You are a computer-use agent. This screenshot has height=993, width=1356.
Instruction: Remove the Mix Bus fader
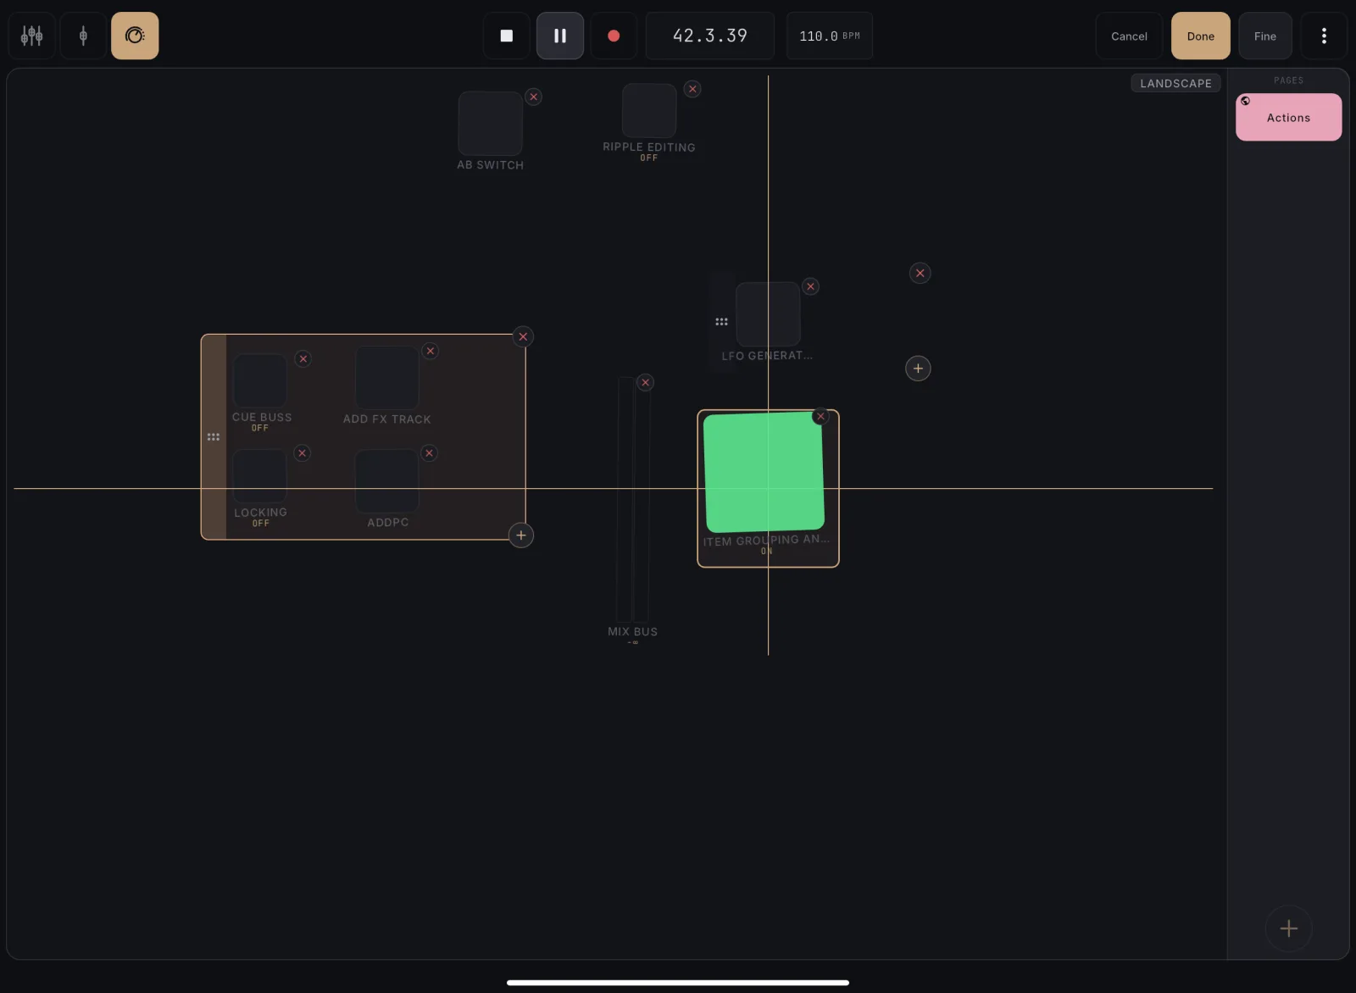tap(646, 383)
